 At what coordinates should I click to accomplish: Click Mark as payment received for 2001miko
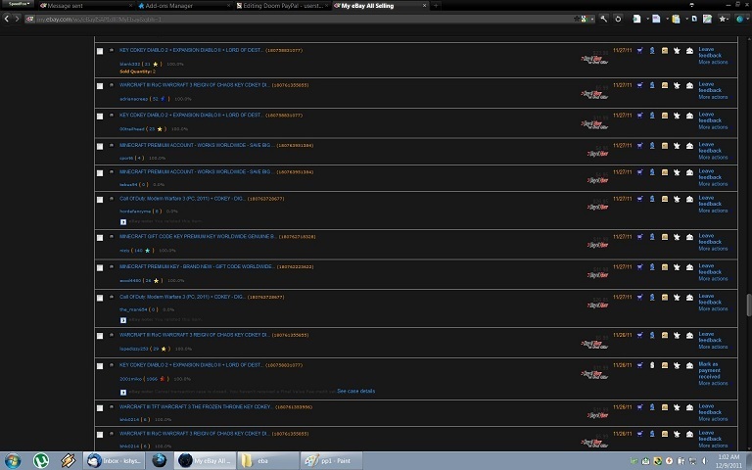(709, 370)
